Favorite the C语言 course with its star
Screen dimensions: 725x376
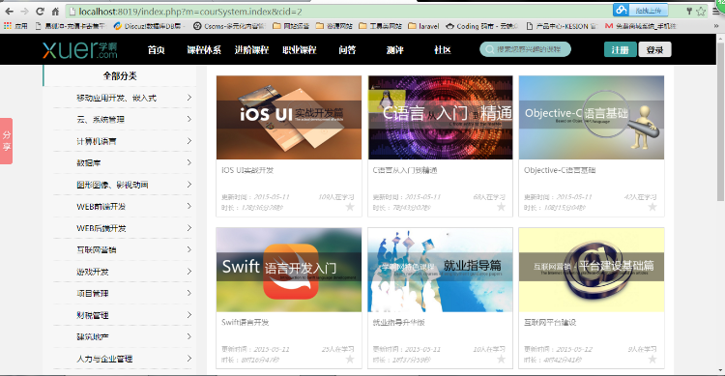pyautogui.click(x=501, y=207)
